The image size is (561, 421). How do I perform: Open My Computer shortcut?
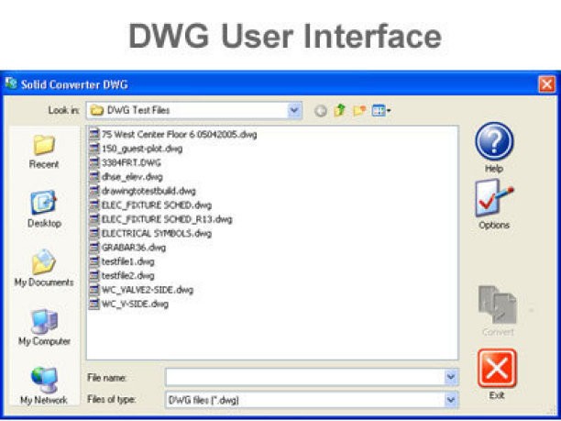click(x=44, y=321)
